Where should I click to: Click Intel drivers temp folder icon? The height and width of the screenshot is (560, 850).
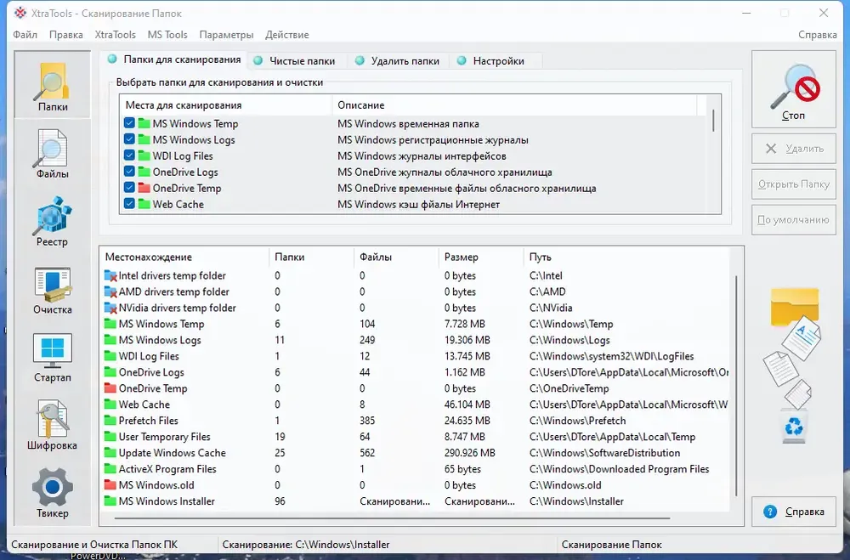coord(110,275)
